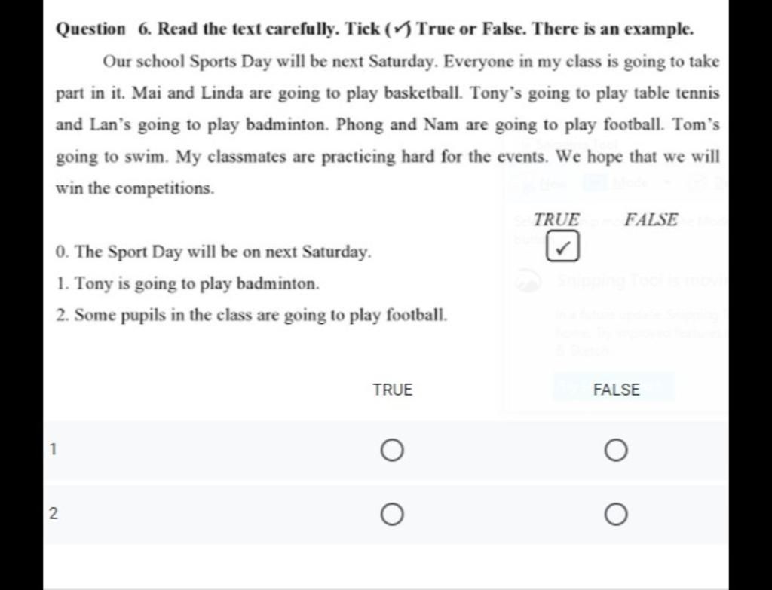
Task: Mark row 2 as FALSE
Action: click(615, 515)
